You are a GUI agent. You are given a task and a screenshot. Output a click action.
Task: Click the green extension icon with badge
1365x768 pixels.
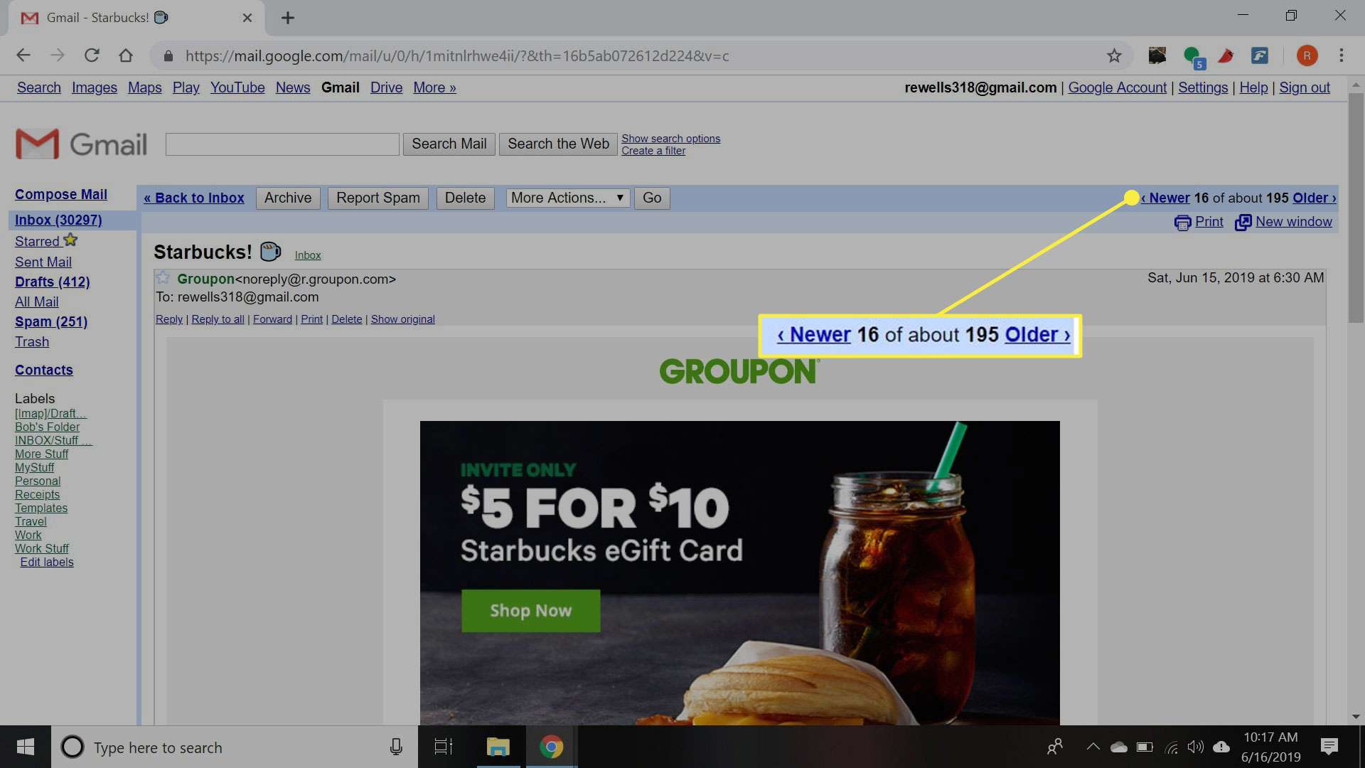1194,57
